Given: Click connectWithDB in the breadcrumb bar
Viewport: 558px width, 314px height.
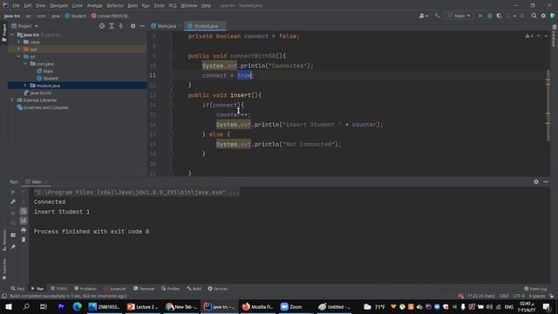Looking at the screenshot, I should (x=109, y=16).
